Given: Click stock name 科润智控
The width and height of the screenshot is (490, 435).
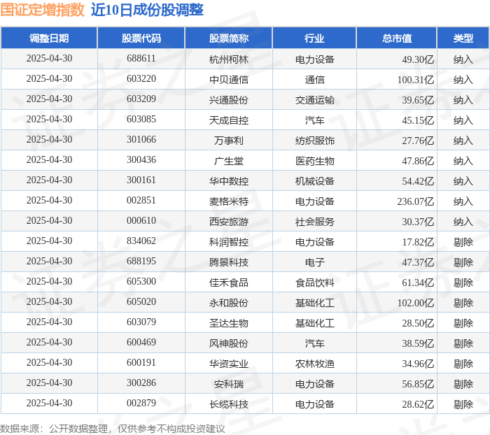Looking at the screenshot, I should (229, 242).
